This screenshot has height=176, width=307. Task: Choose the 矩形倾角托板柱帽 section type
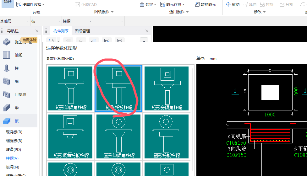tap(70, 136)
